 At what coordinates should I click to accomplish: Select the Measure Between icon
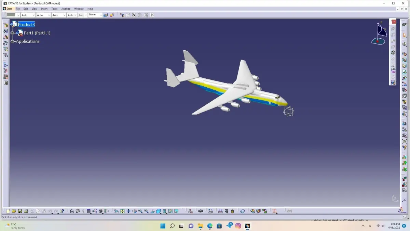coord(220,211)
